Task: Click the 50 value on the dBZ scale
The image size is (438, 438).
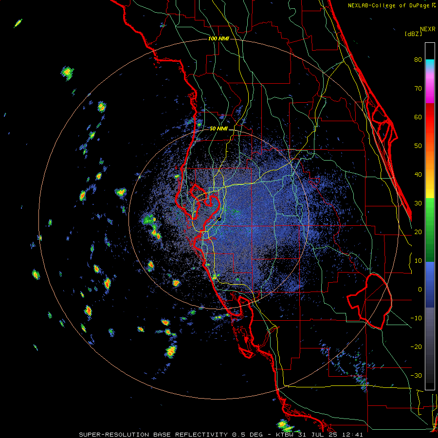Action: [x=418, y=146]
